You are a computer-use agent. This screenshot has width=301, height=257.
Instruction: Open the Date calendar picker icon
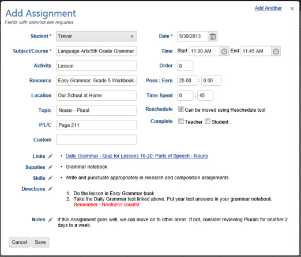212,36
